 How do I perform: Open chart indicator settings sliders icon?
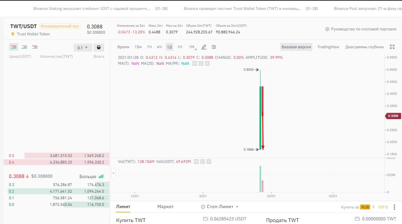214,47
